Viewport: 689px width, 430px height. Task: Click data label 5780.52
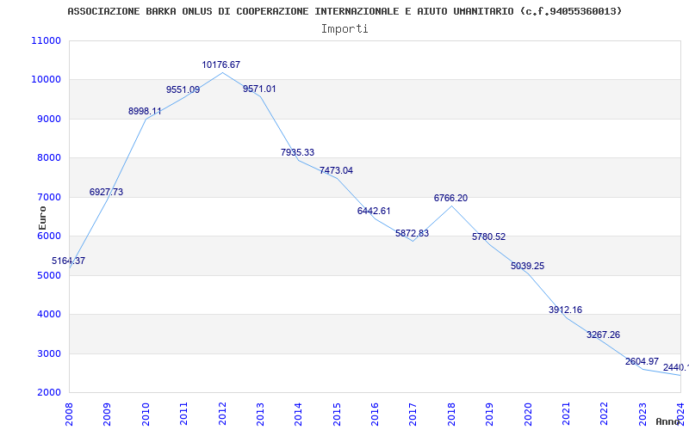point(488,237)
